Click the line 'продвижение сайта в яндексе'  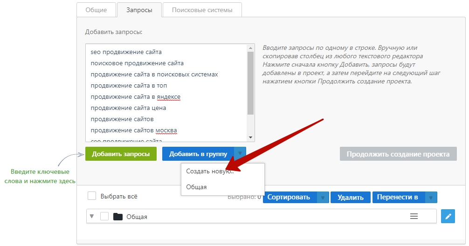coord(136,97)
